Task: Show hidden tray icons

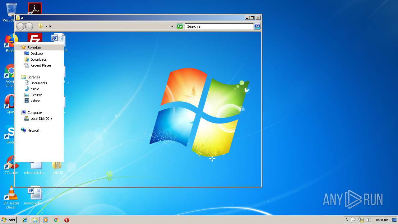Action: pos(347,220)
